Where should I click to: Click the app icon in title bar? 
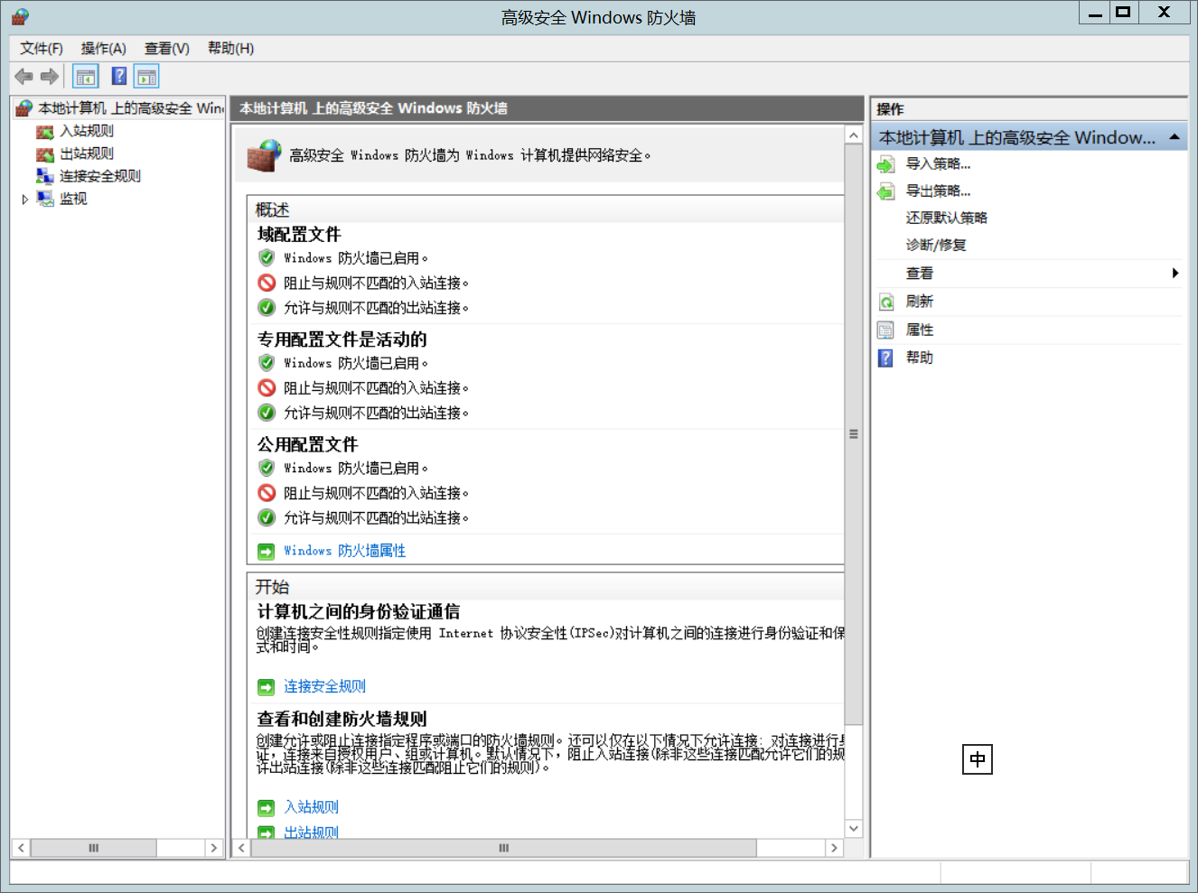click(x=20, y=16)
